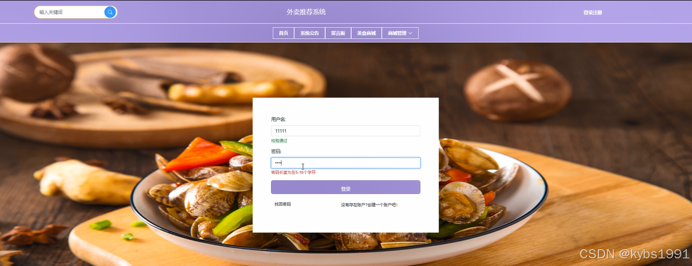Click the 密码: label
The image size is (692, 266).
pos(276,151)
